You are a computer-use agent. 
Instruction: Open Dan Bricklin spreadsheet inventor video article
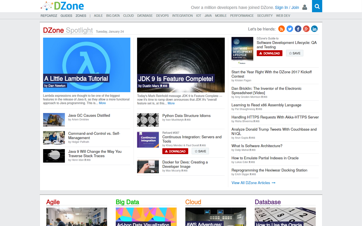point(266,91)
